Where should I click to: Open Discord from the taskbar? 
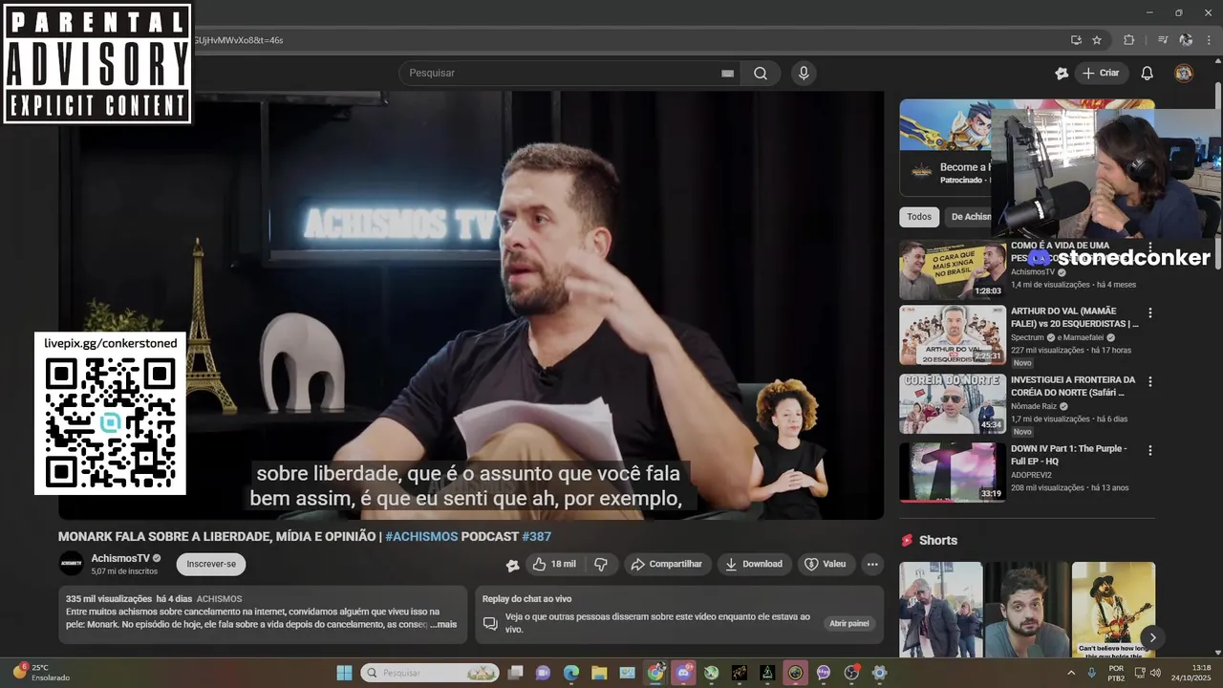coord(683,673)
